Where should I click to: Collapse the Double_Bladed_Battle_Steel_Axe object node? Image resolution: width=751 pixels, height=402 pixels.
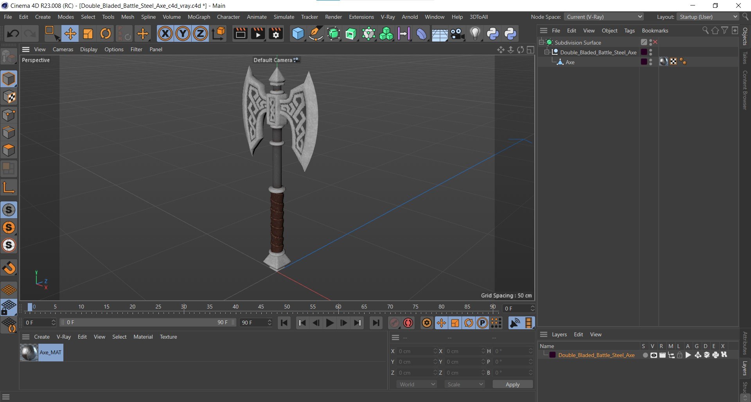(x=547, y=52)
